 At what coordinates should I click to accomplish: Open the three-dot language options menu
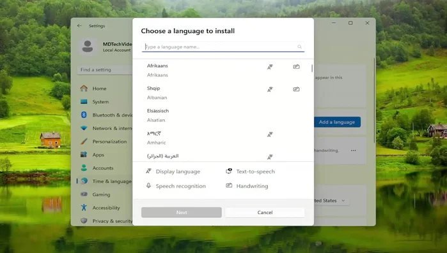coord(354,150)
